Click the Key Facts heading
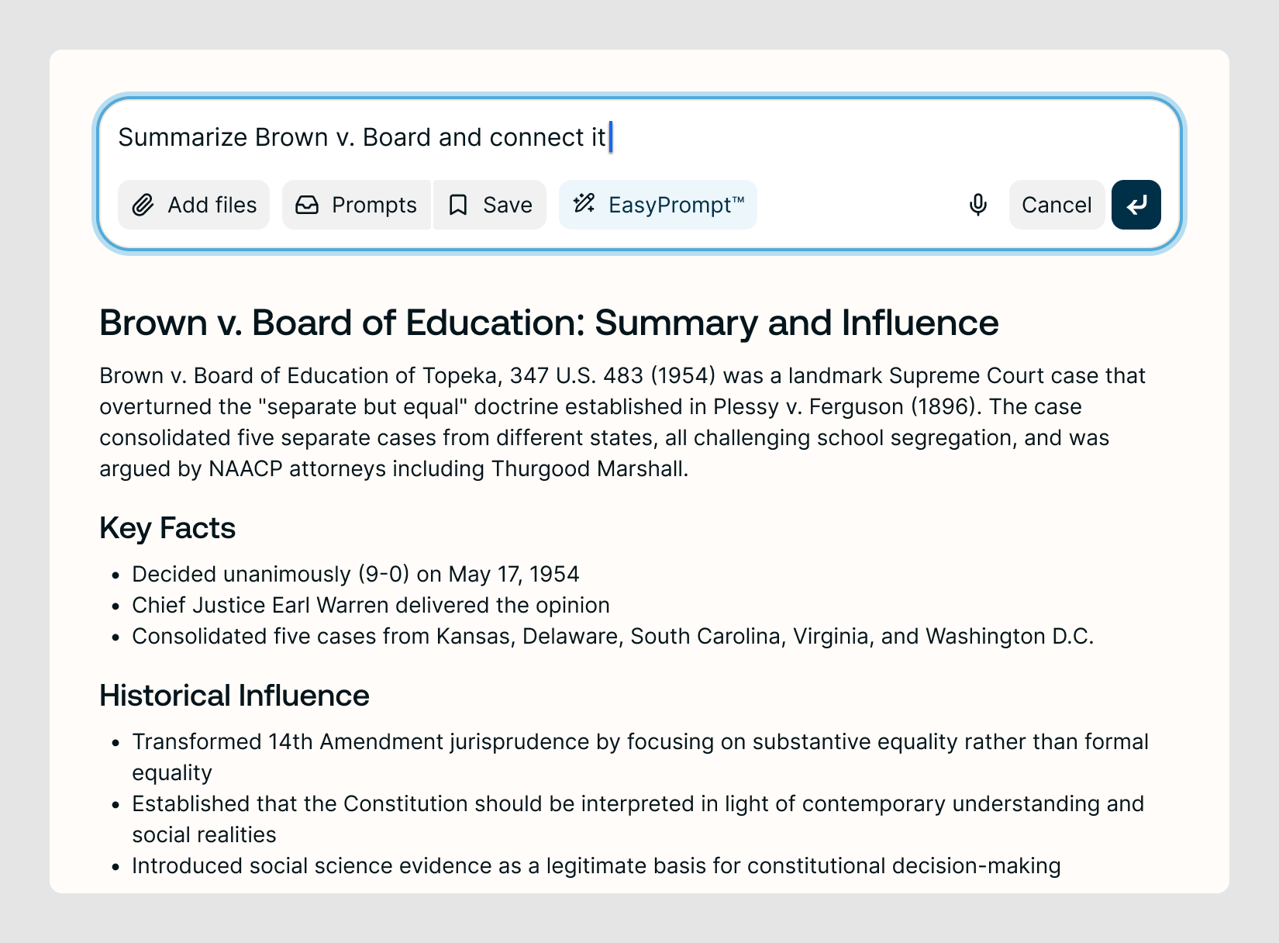Screen dimensions: 1279x943 point(167,528)
